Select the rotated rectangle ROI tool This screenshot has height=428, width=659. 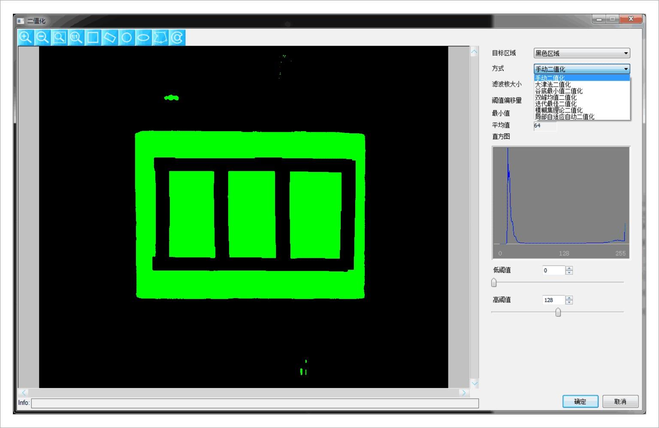[110, 38]
